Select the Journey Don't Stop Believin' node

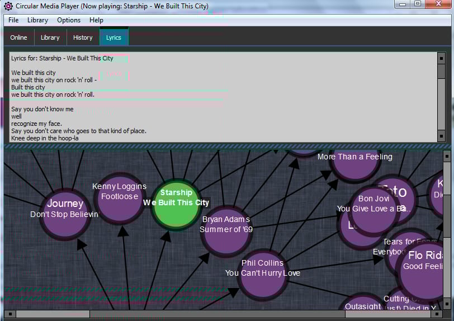tap(65, 214)
